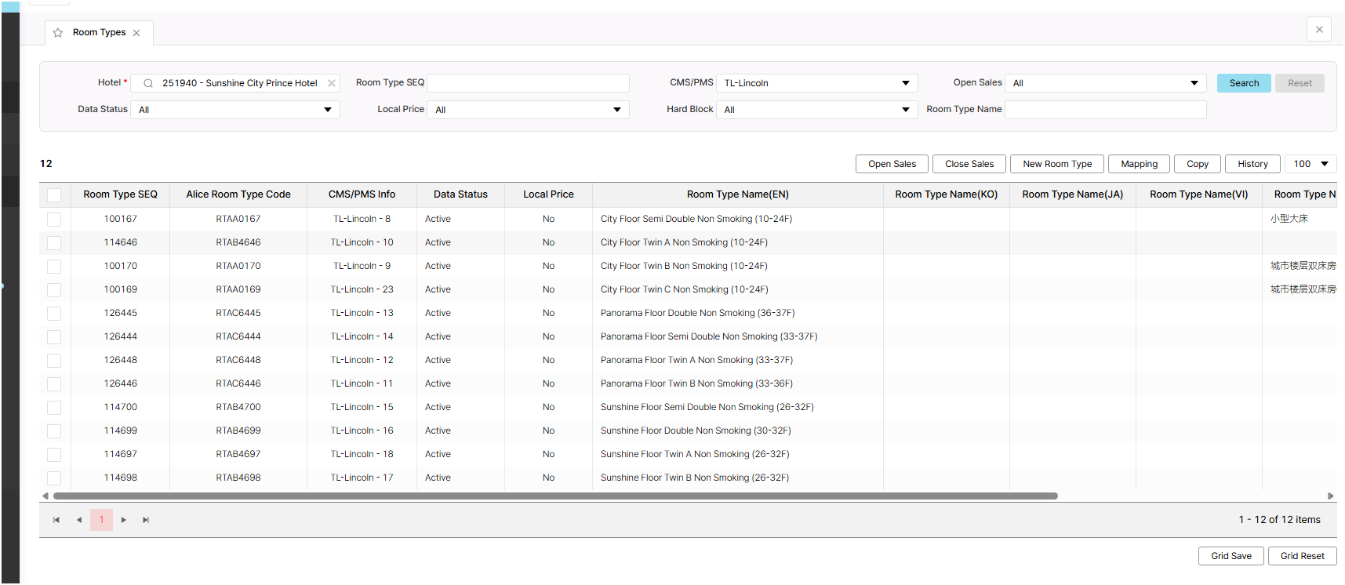Jump to the last page of the grid
The image size is (1345, 585).
coord(146,520)
